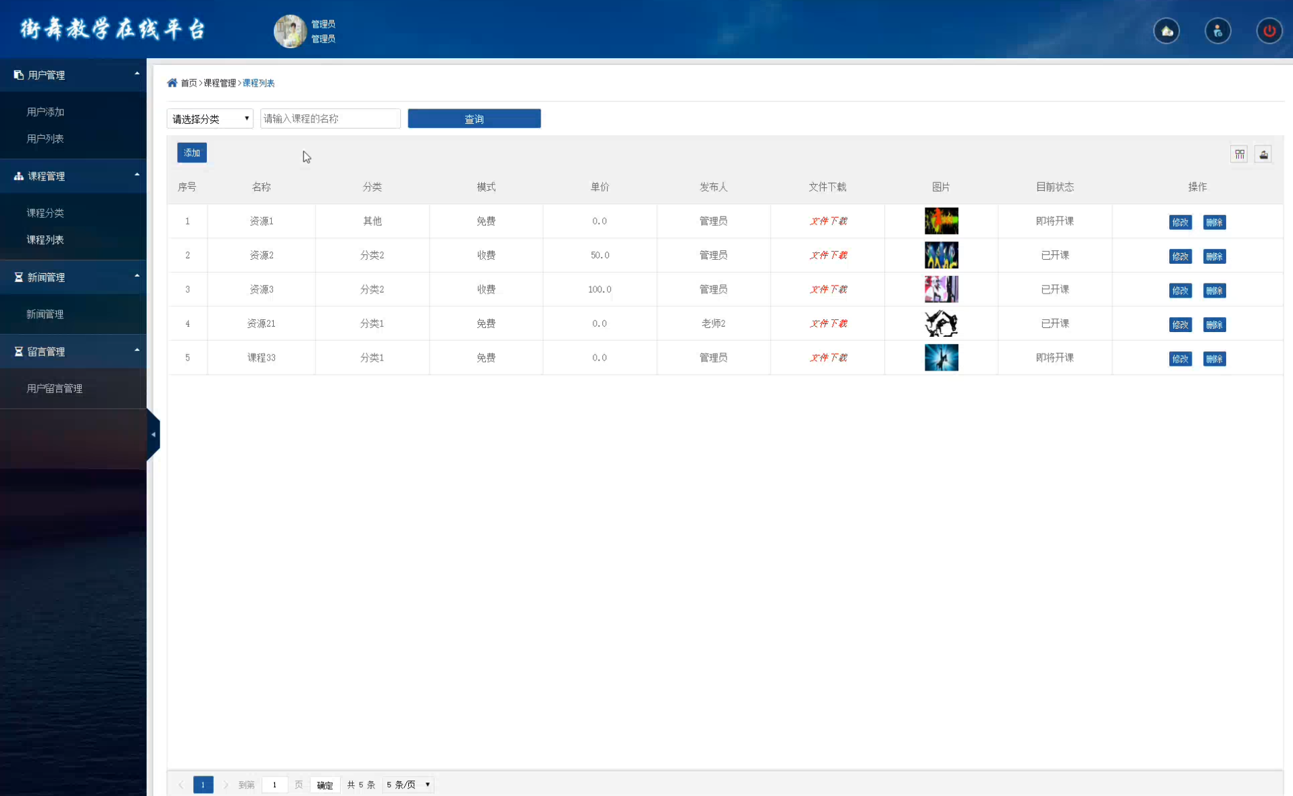Click 文件下载 link for 资源21
This screenshot has height=796, width=1293.
(828, 323)
